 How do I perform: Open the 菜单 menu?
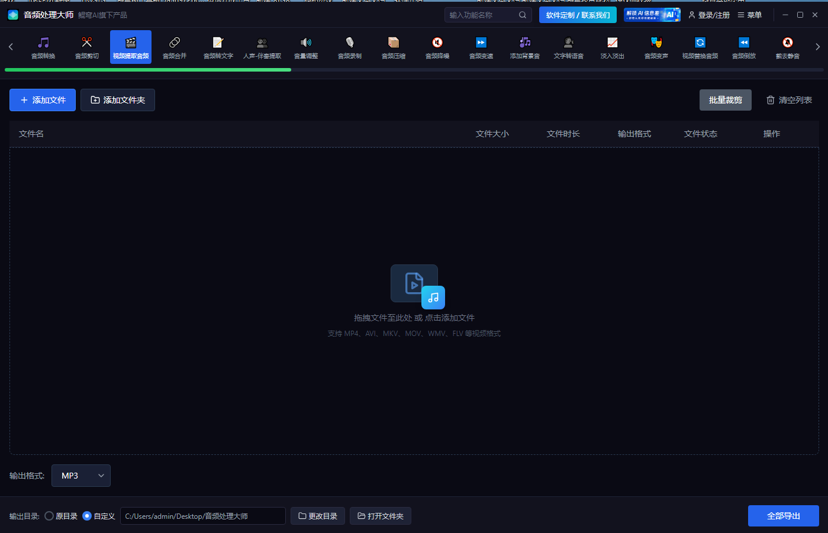[x=749, y=15]
